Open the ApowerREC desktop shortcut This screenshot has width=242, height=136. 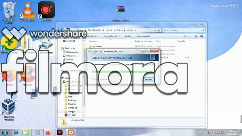coord(47,12)
